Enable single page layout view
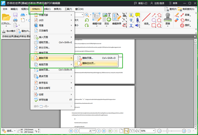 [121, 131]
